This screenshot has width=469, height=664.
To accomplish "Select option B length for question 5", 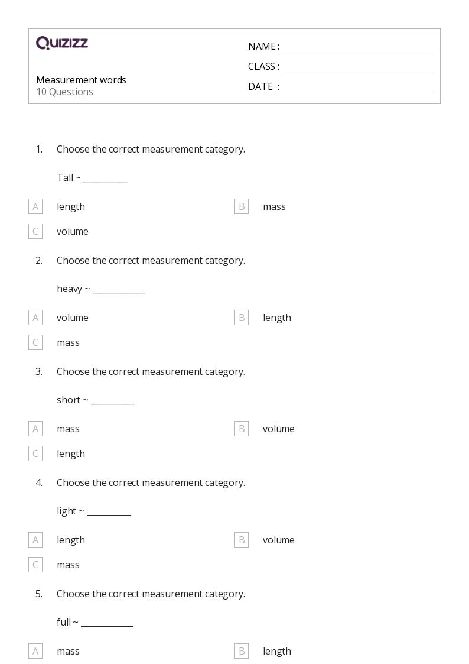I will 242,651.
